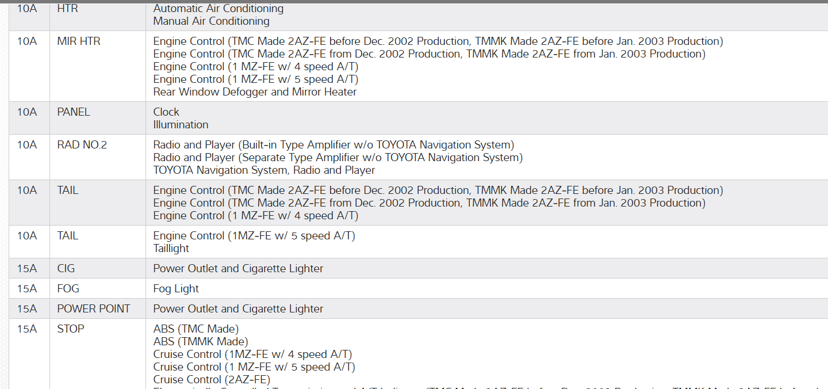The image size is (828, 389).
Task: Select the CIG fuse label
Action: point(66,269)
